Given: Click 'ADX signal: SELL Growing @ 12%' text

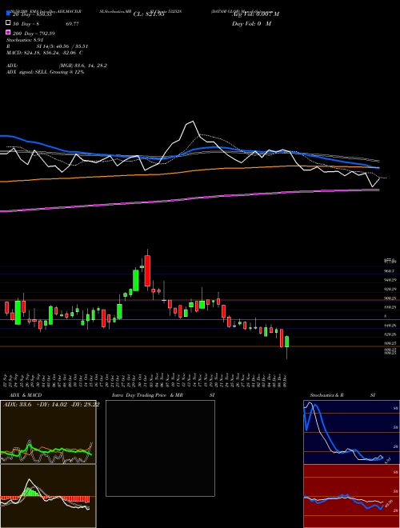Looking at the screenshot, I should [x=45, y=72].
